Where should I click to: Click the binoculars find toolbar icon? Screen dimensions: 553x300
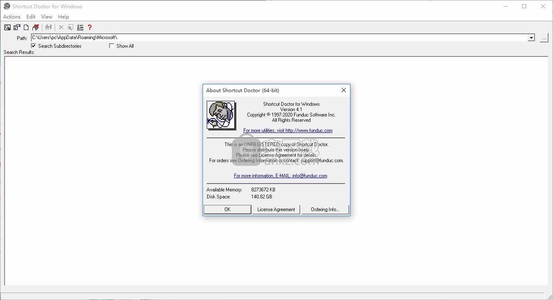49,28
